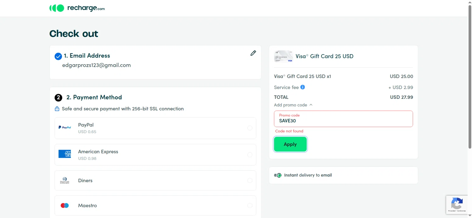This screenshot has width=472, height=218.
Task: Click the 'Safe and secure payment' SSL text
Action: tap(123, 109)
